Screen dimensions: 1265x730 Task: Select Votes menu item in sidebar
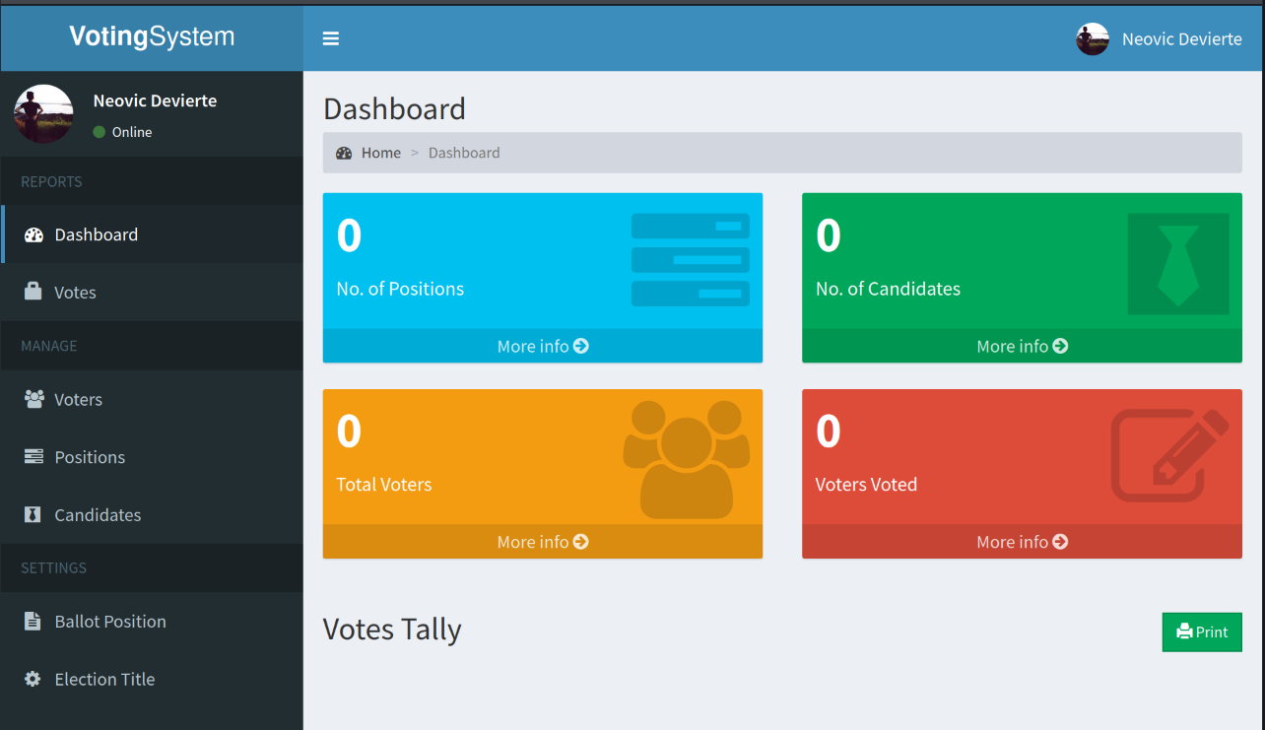75,293
